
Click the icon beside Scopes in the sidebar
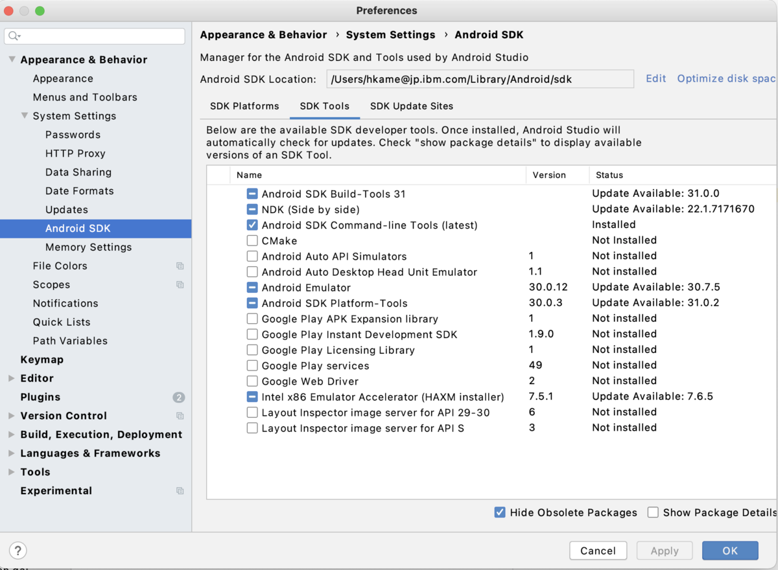tap(180, 284)
